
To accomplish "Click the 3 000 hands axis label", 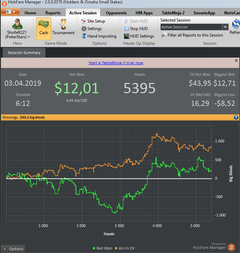I will point(119,226).
